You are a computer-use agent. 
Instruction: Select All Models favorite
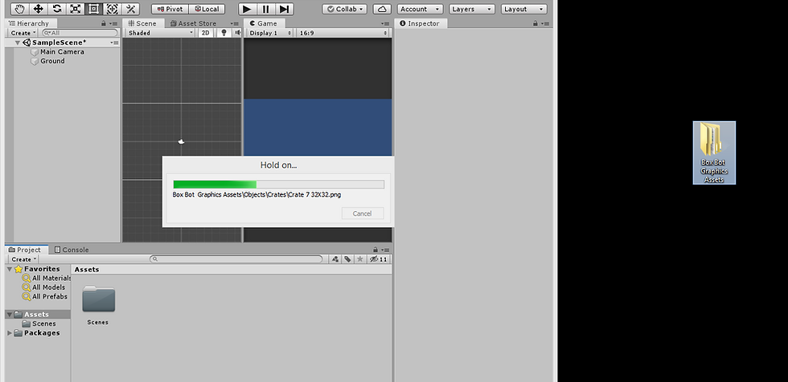[43, 287]
